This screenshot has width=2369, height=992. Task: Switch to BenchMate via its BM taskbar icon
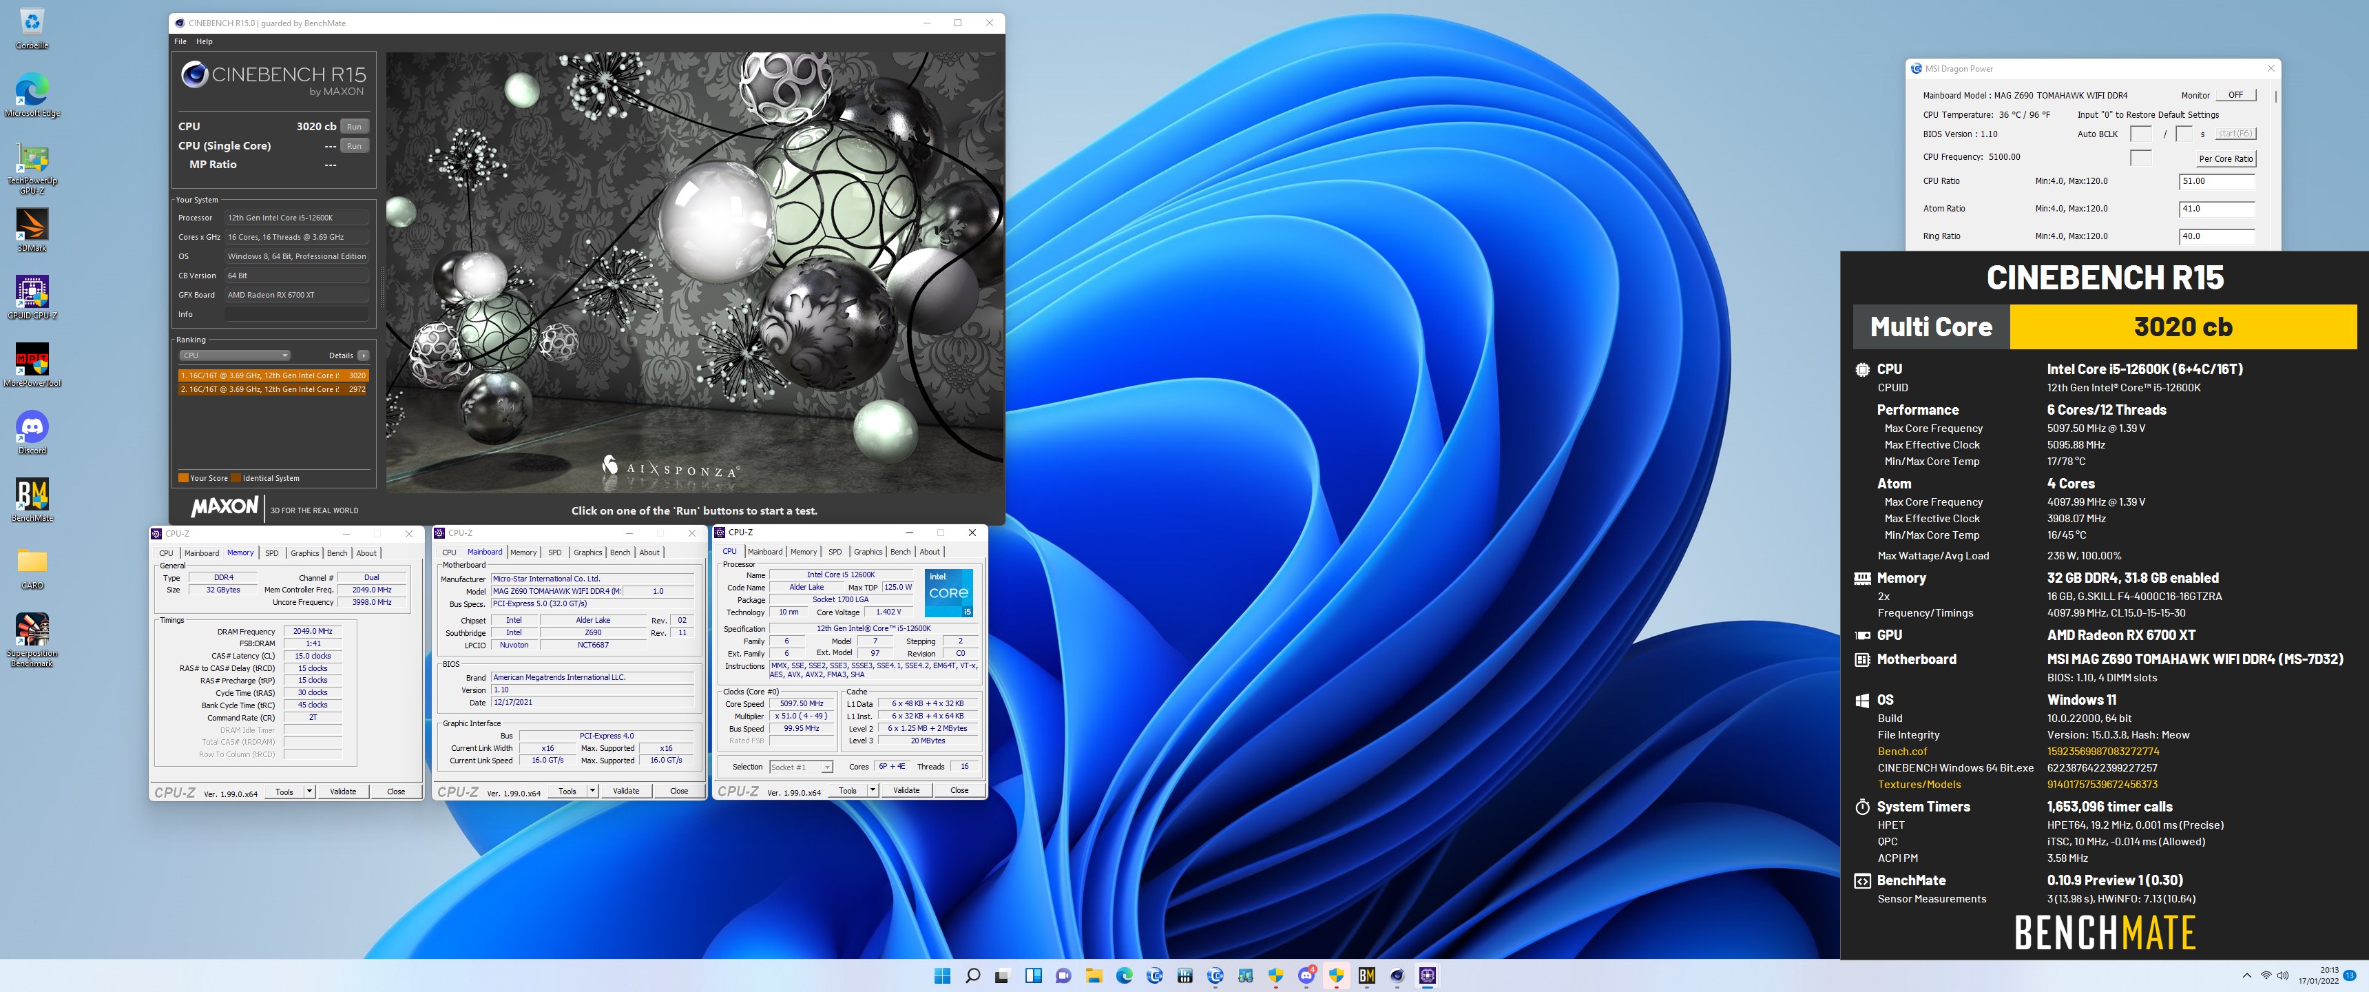1366,975
